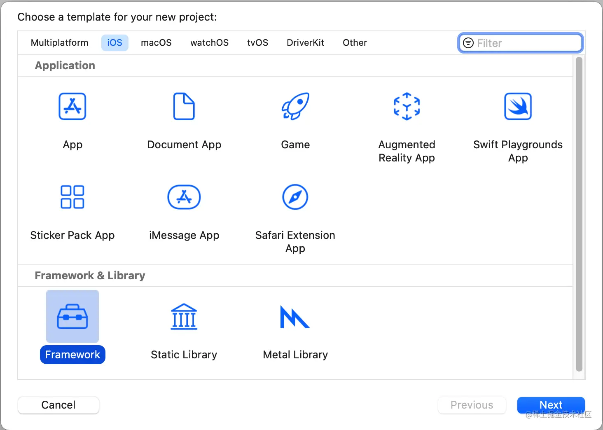
Task: Click the "Augmented Reality App" label
Action: 407,151
